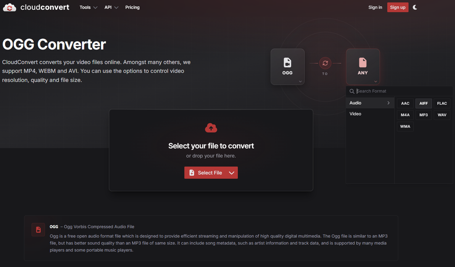Click the ANY file document icon
Image resolution: width=455 pixels, height=267 pixels.
tap(363, 62)
